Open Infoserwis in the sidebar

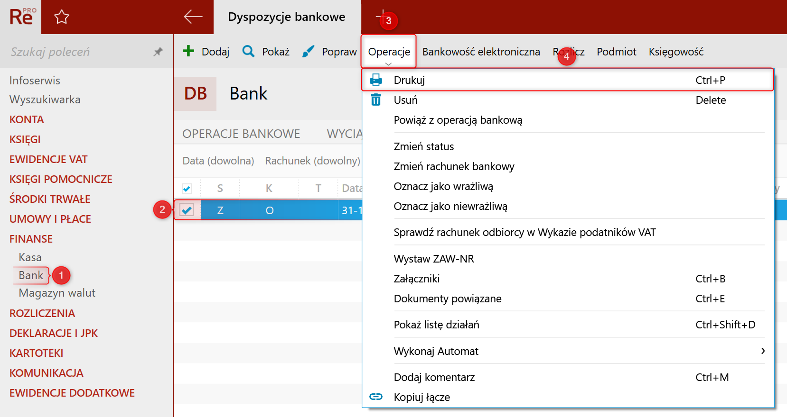(35, 81)
